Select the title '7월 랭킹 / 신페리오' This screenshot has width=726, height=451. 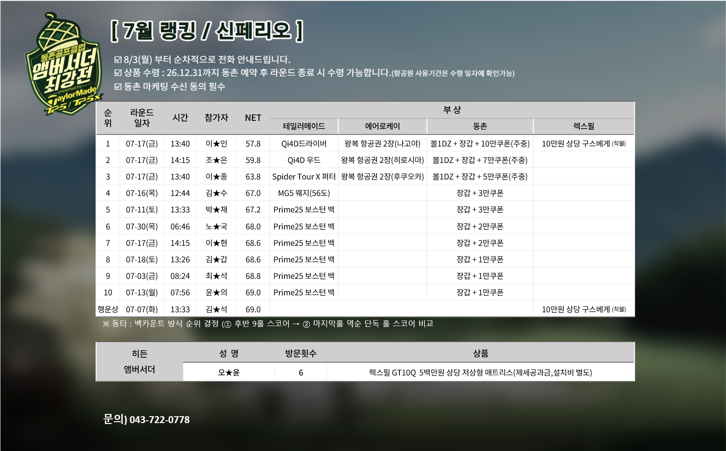pos(207,31)
